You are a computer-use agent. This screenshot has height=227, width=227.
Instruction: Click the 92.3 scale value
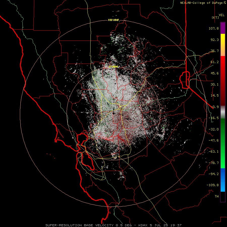click(x=215, y=40)
